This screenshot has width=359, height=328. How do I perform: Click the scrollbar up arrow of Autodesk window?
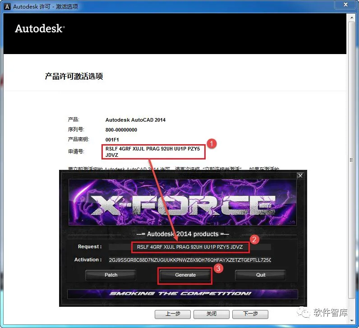pyautogui.click(x=351, y=18)
